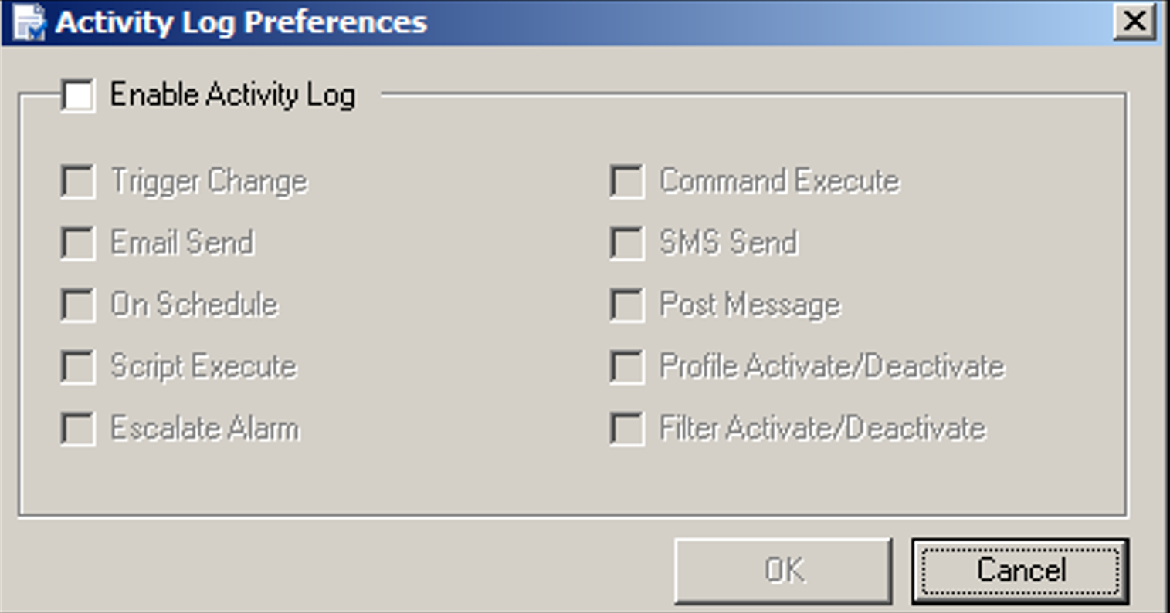Click the Activity Log Preferences window icon

click(x=28, y=22)
